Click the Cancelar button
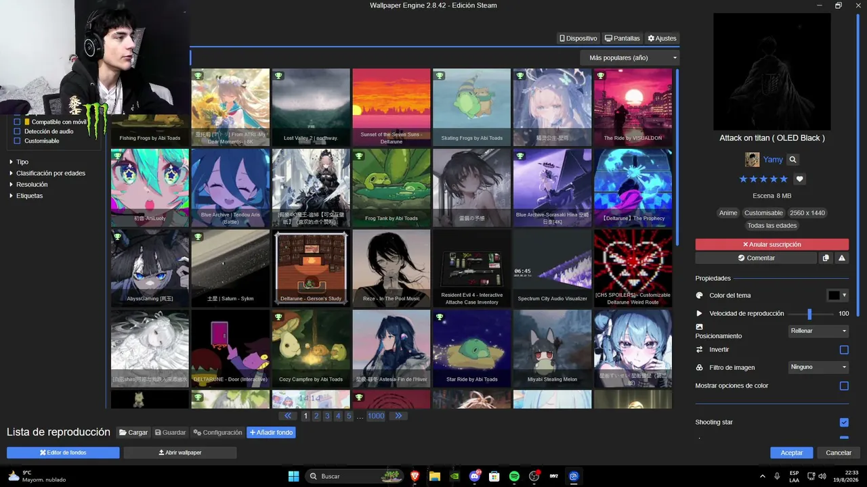 click(839, 453)
